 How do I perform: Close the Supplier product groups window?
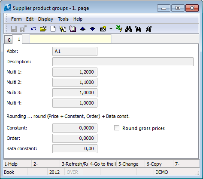(192, 8)
